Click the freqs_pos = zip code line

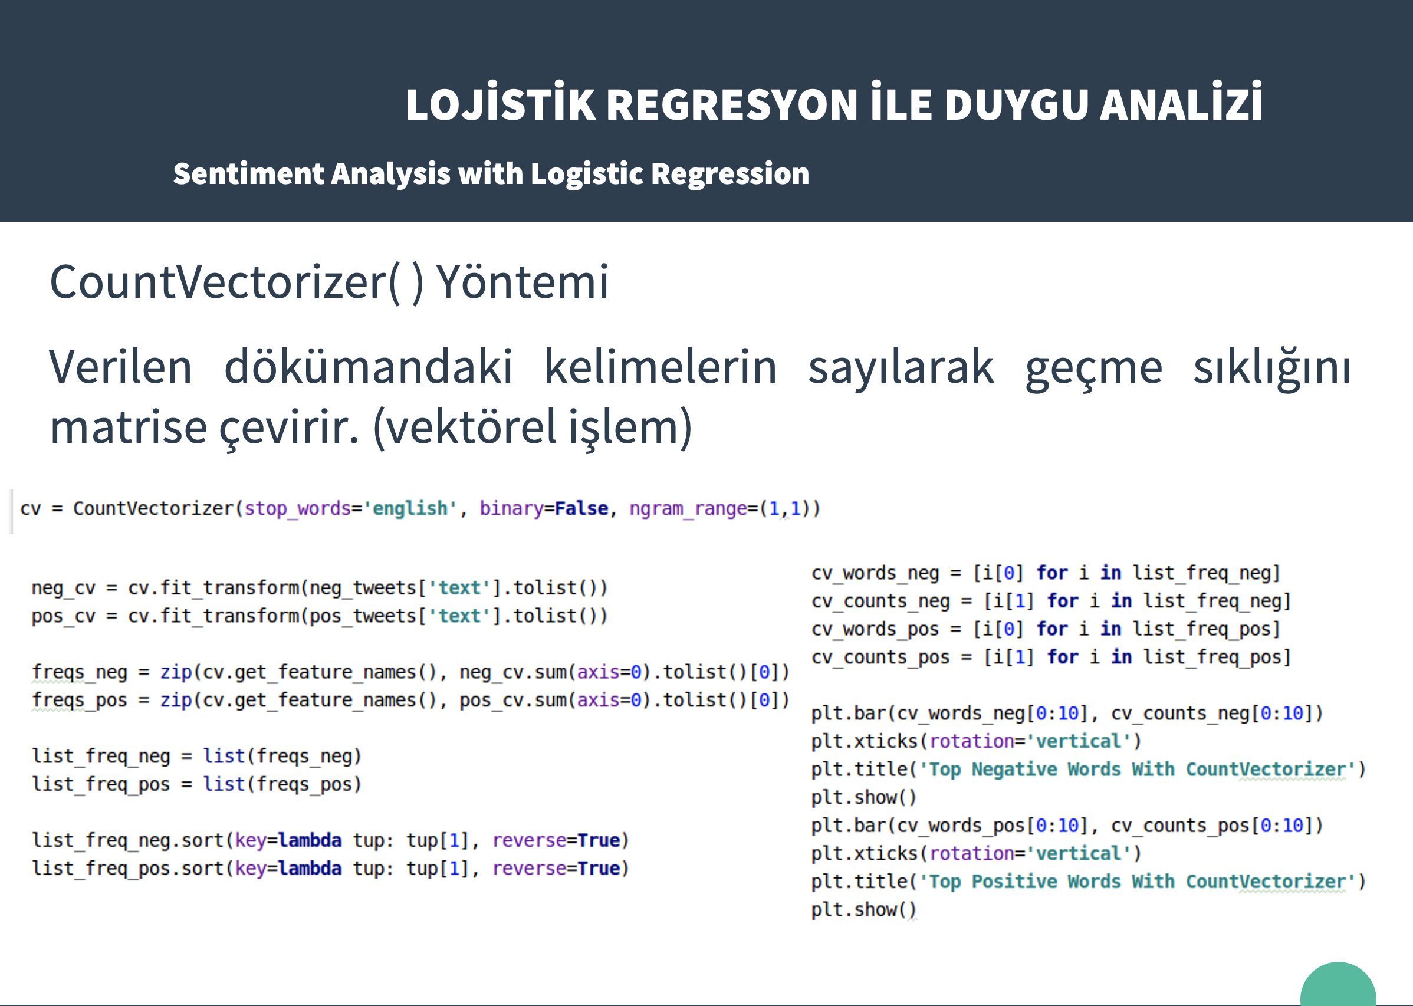[410, 700]
